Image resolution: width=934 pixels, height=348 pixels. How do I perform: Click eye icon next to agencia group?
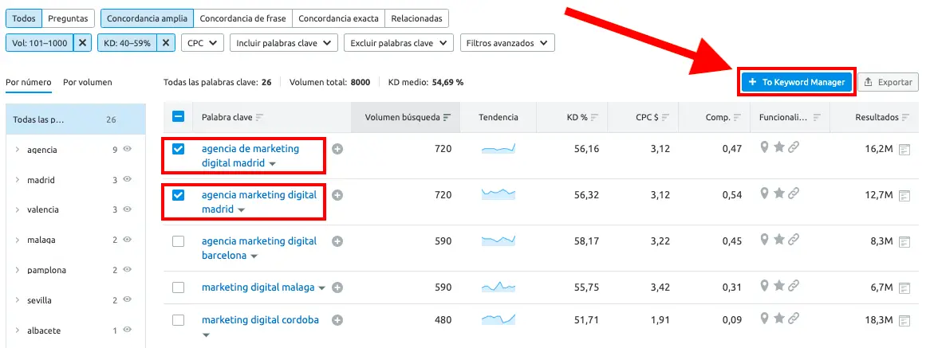[x=127, y=149]
